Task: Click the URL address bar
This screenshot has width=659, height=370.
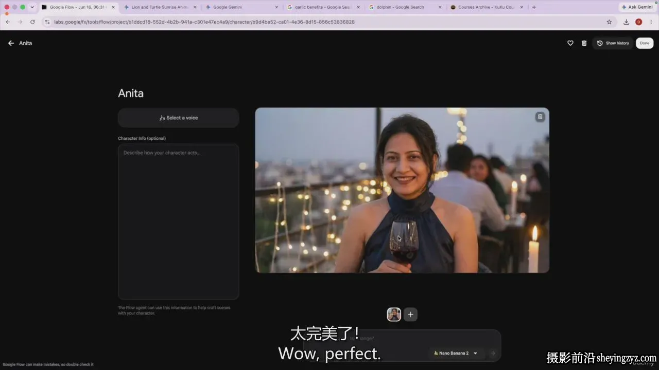Action: point(329,22)
